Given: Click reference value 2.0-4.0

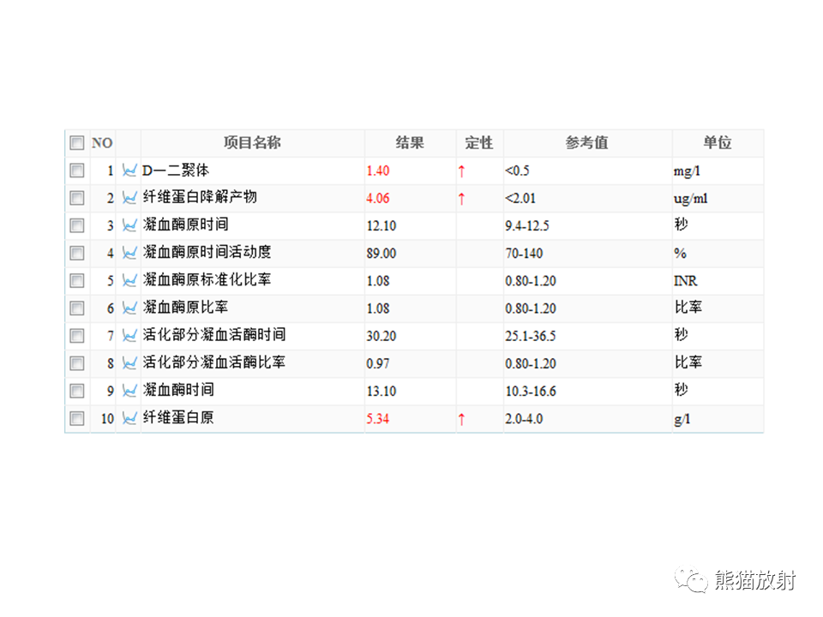Looking at the screenshot, I should 524,419.
